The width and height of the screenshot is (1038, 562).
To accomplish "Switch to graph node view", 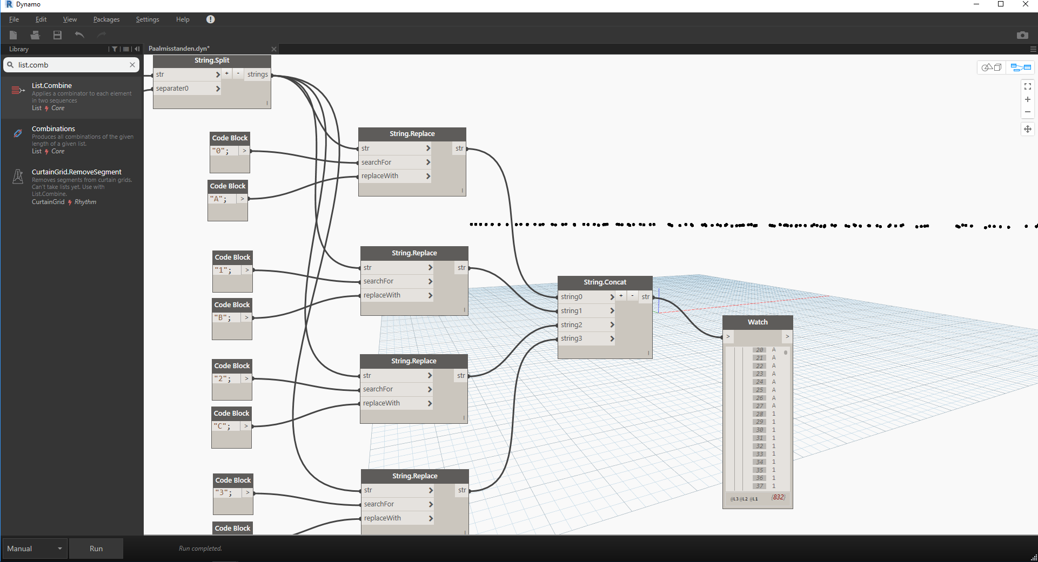I will [x=1021, y=67].
